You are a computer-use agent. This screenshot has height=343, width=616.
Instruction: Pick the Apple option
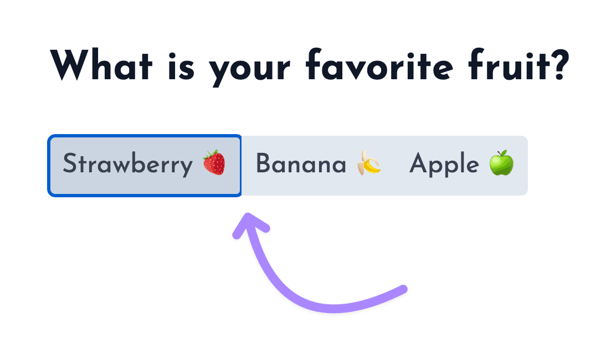coord(461,166)
